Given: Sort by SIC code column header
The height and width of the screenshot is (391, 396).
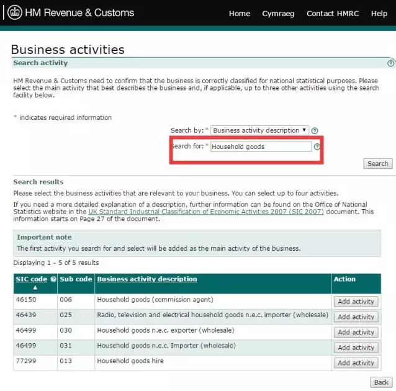Looking at the screenshot, I should [31, 279].
